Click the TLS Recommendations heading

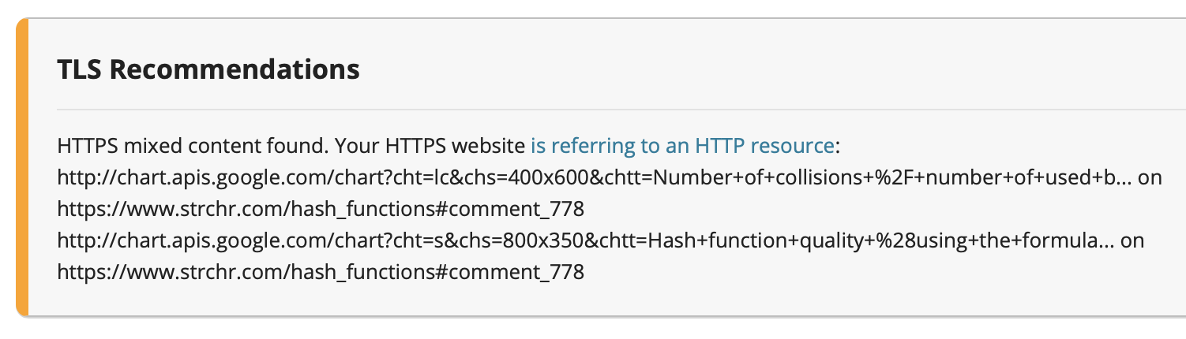click(208, 69)
